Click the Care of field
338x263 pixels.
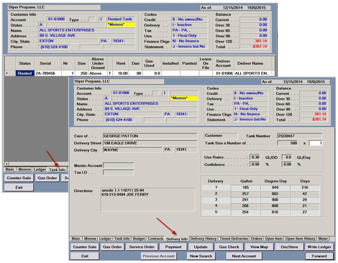(x=150, y=136)
